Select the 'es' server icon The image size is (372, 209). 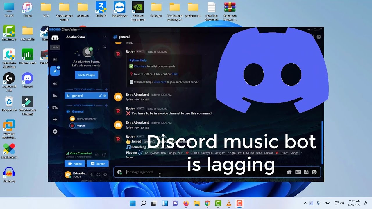(55, 83)
